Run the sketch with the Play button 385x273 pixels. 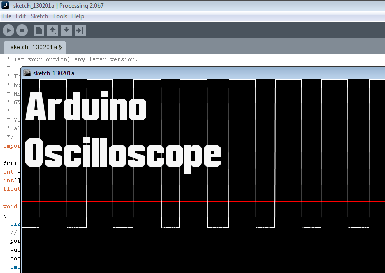click(8, 31)
